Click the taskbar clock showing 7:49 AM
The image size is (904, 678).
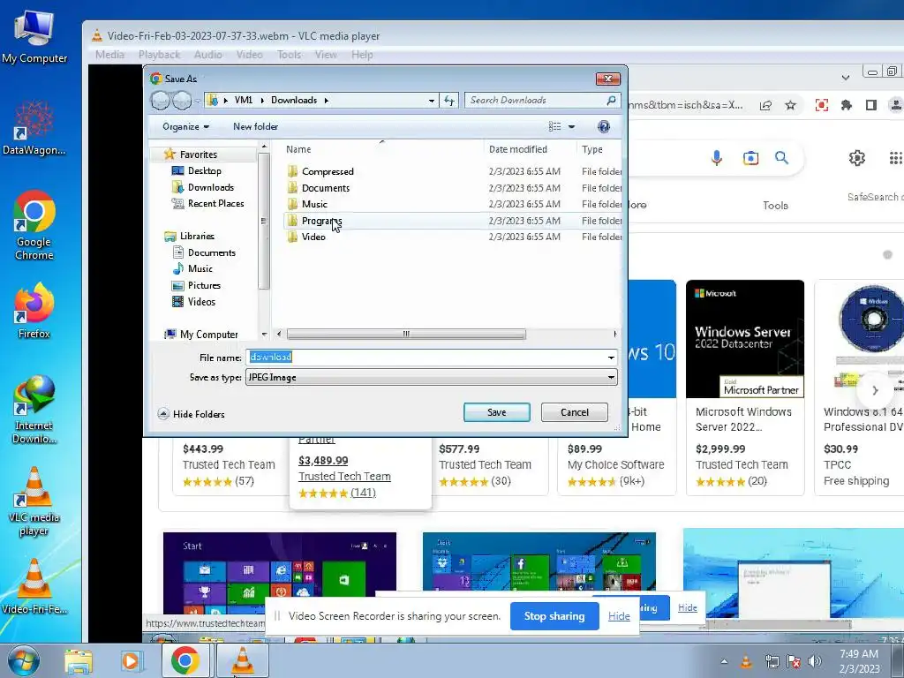click(x=859, y=661)
